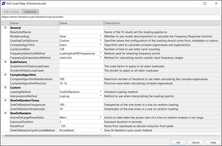Open the LoadingConfigSource dropdown
This screenshot has width=222, height=146.
(x=100, y=41)
